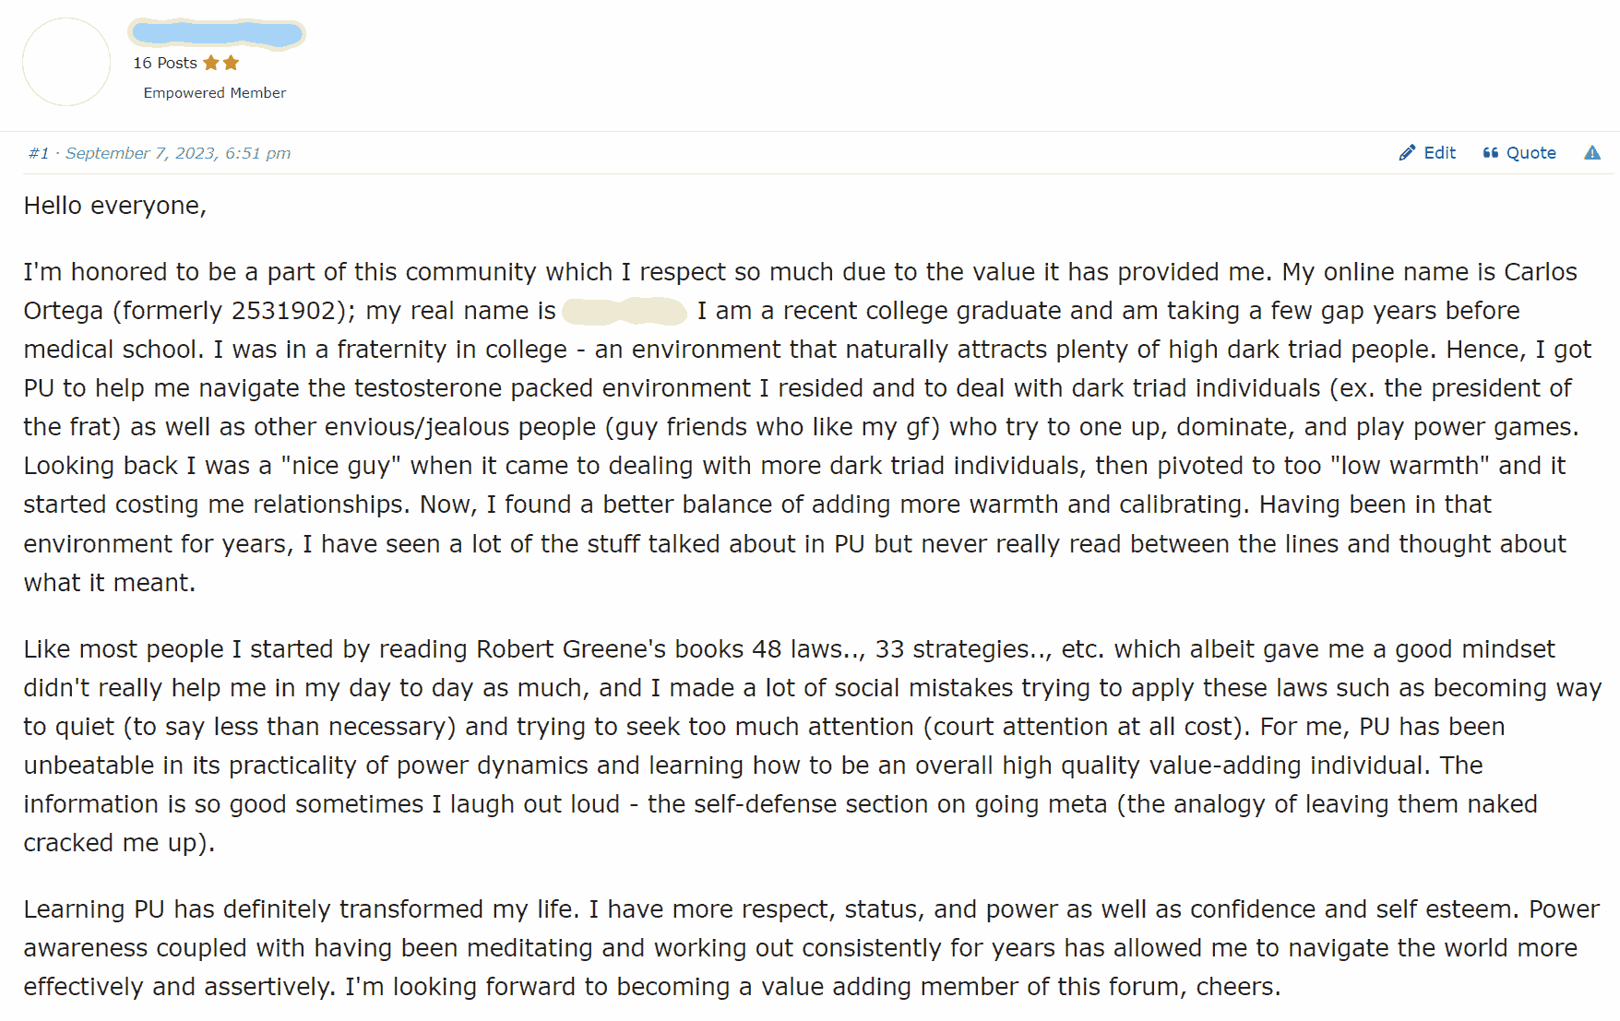The width and height of the screenshot is (1620, 1021).
Task: Click the redacted real name in post
Action: click(x=625, y=311)
